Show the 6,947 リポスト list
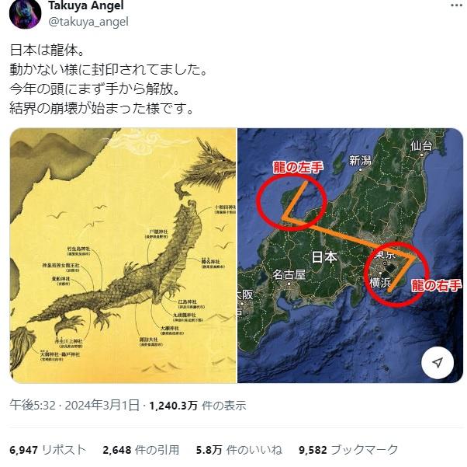Screen dimensions: 467x467 point(48,450)
